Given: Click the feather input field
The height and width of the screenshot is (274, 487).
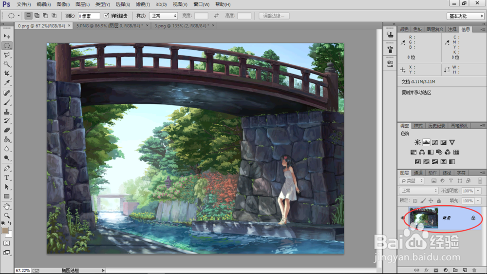Looking at the screenshot, I should coord(89,16).
